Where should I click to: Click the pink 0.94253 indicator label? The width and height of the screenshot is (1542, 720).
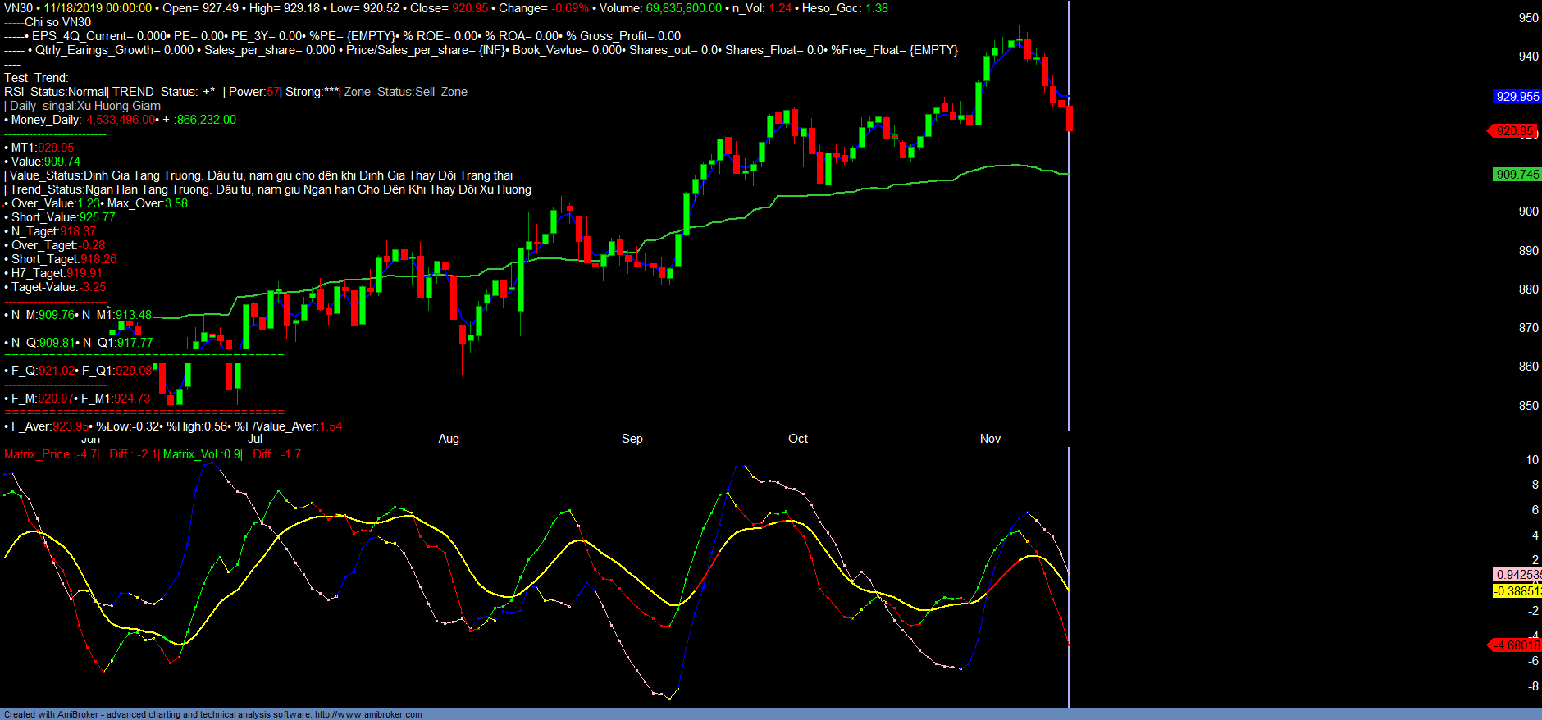pyautogui.click(x=1517, y=575)
